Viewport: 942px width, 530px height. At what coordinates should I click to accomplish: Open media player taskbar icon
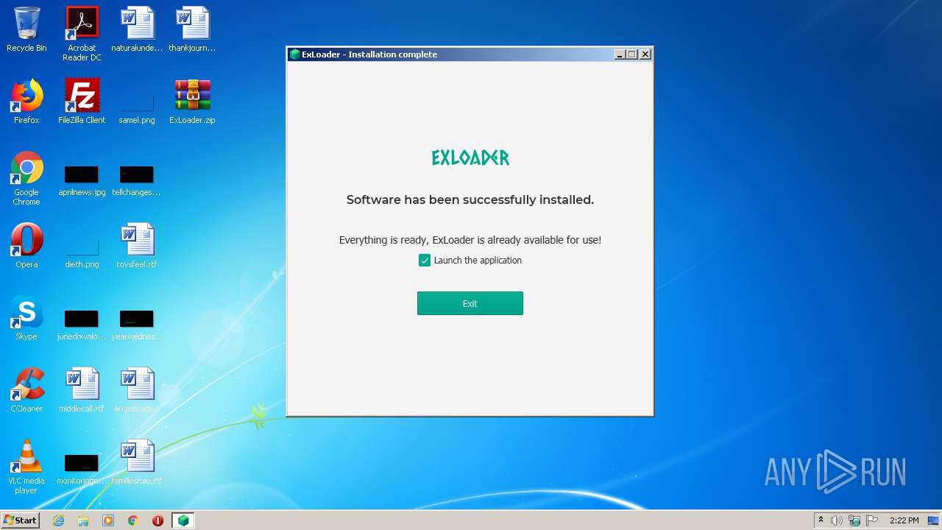tap(108, 520)
